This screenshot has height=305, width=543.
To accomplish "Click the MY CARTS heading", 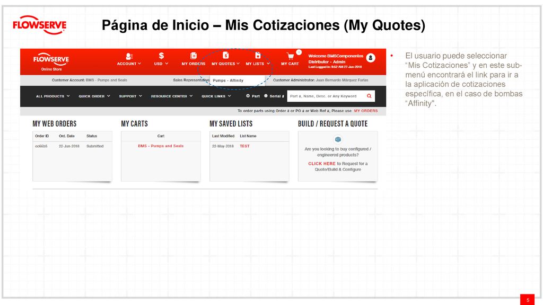I will tap(134, 124).
